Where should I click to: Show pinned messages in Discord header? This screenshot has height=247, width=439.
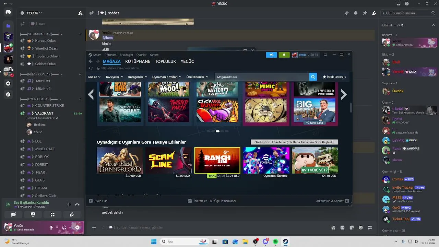click(x=365, y=13)
